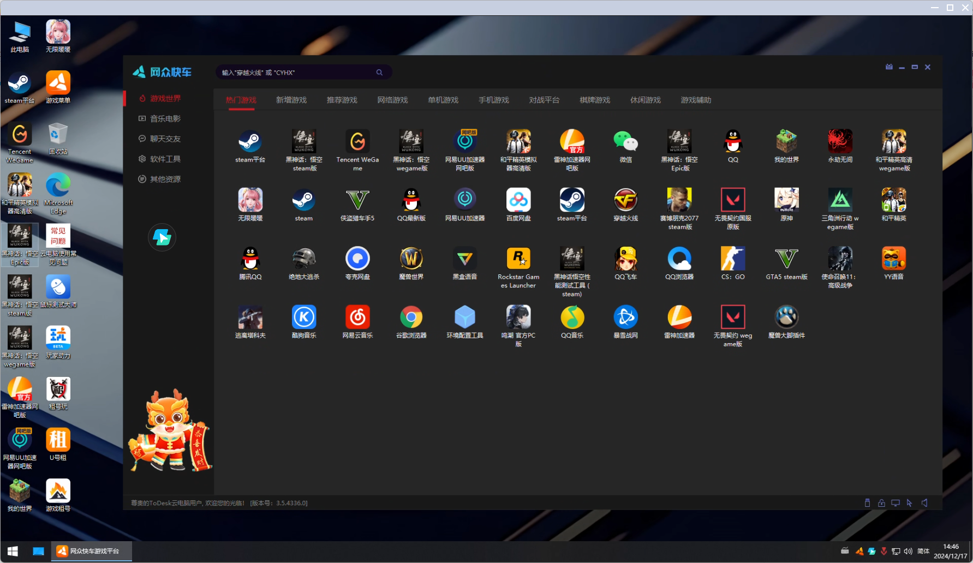973x563 pixels.
Task: Click 网众快车游戏平台 taskbar button
Action: click(x=92, y=551)
